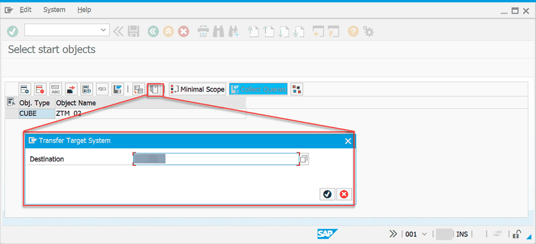Image resolution: width=536 pixels, height=244 pixels.
Task: Open the SAP window menu icon at top-left
Action: pos(8,10)
